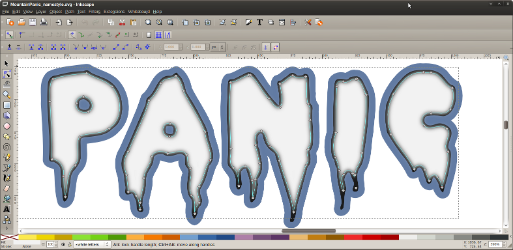This screenshot has width=513, height=250.
Task: Click the Export icon in toolbar
Action: pyautogui.click(x=69, y=22)
